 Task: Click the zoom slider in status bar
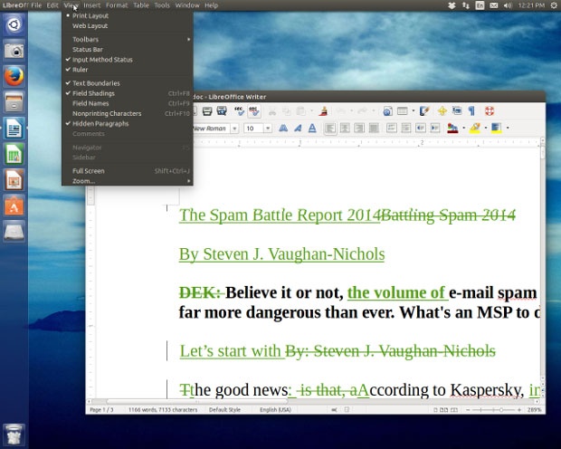(493, 409)
